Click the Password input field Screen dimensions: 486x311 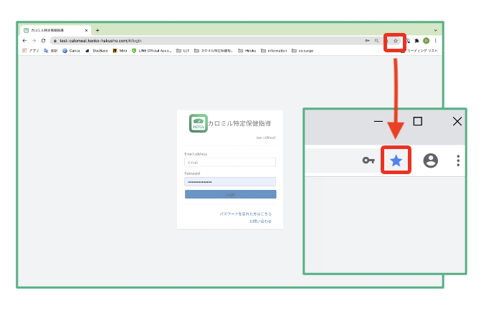click(x=230, y=182)
